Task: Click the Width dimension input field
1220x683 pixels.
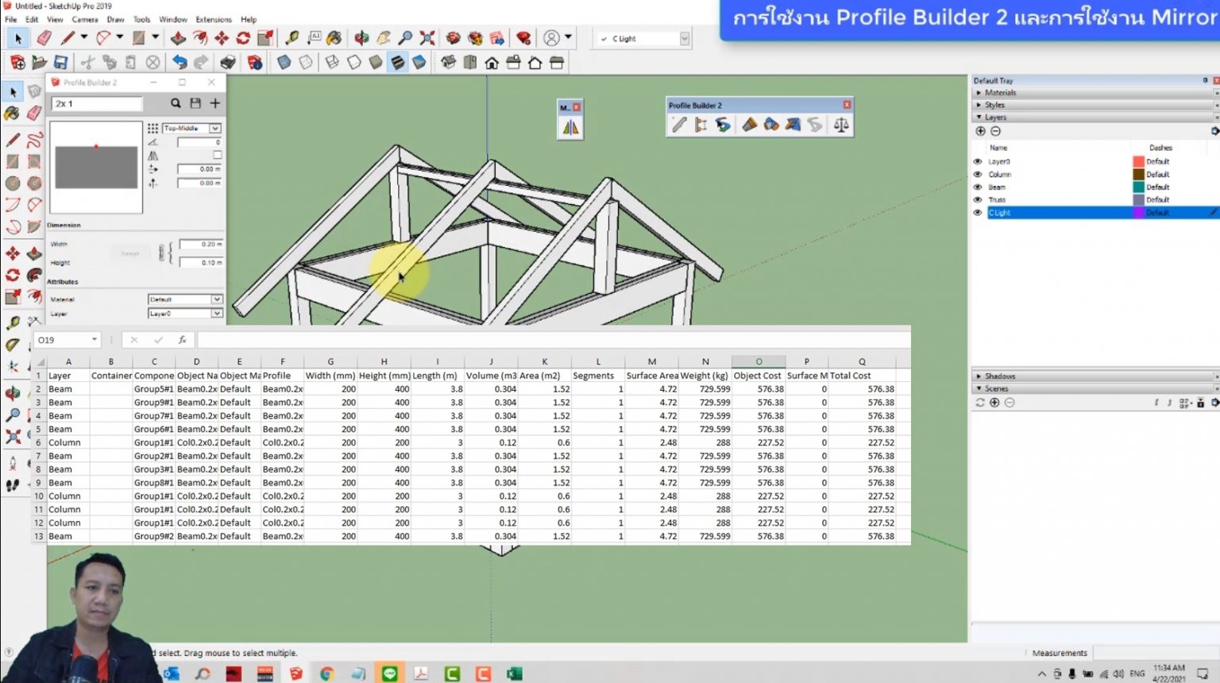Action: (x=200, y=244)
